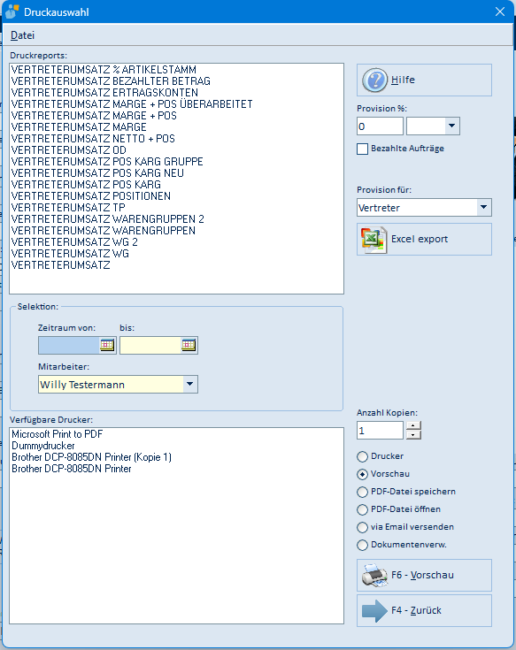The width and height of the screenshot is (516, 650).
Task: Select the Drucker radio option
Action: [362, 456]
